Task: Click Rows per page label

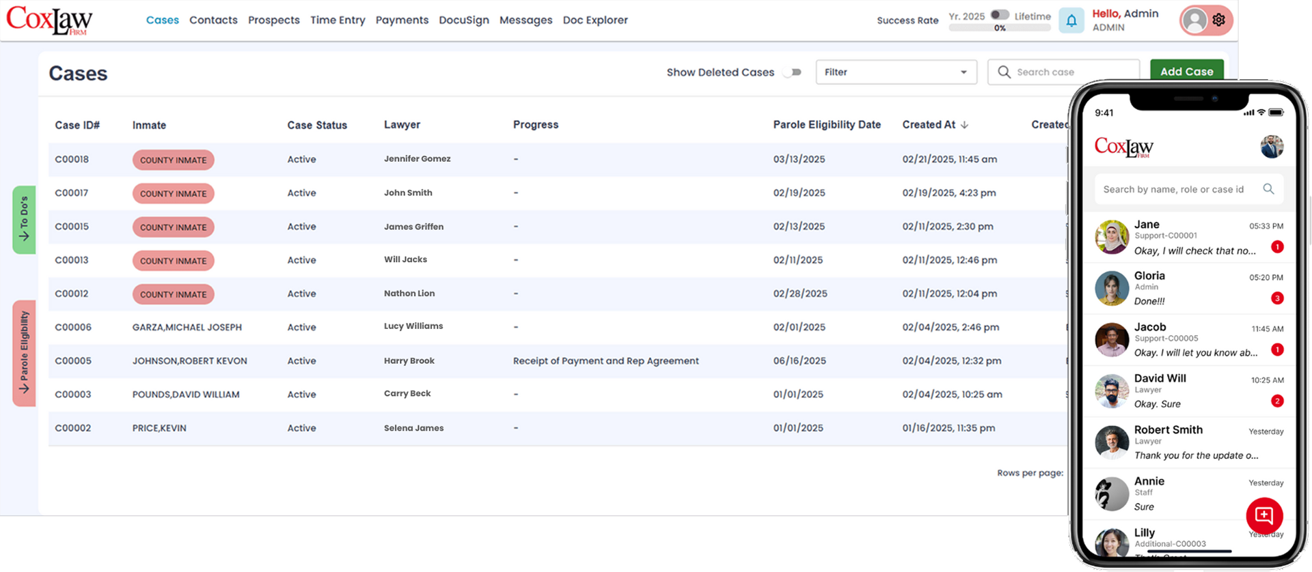Action: pyautogui.click(x=1030, y=473)
